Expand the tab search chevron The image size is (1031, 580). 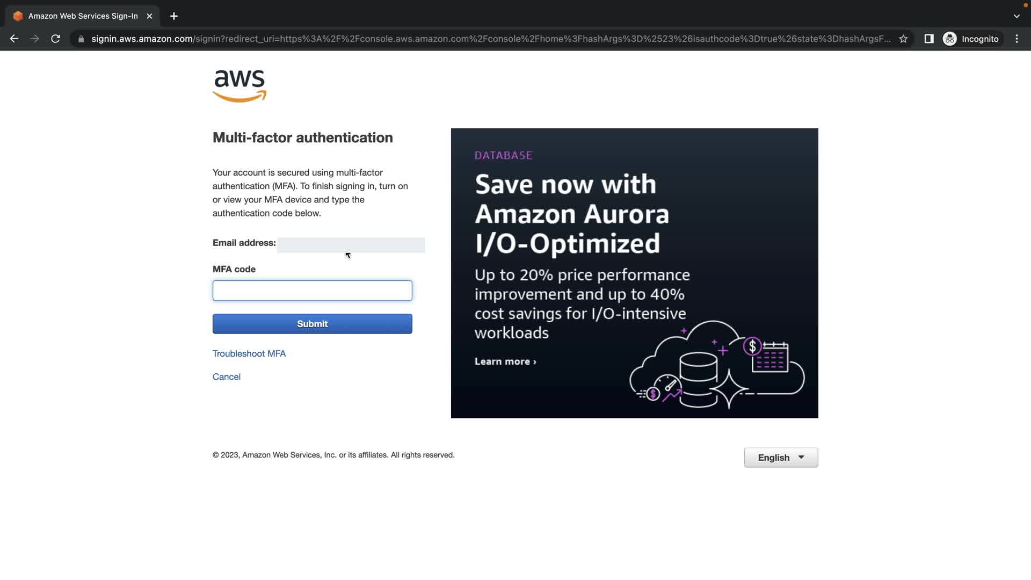point(1017,16)
